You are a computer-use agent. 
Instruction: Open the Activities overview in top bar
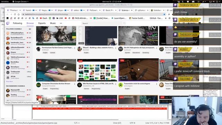tap(5, 1)
